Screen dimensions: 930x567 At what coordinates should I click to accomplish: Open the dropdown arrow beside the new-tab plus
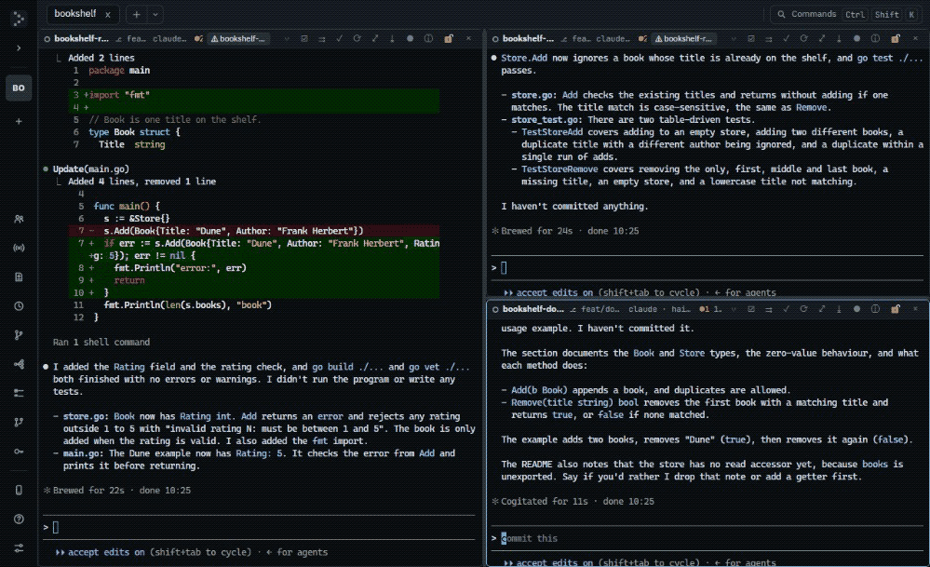point(155,14)
